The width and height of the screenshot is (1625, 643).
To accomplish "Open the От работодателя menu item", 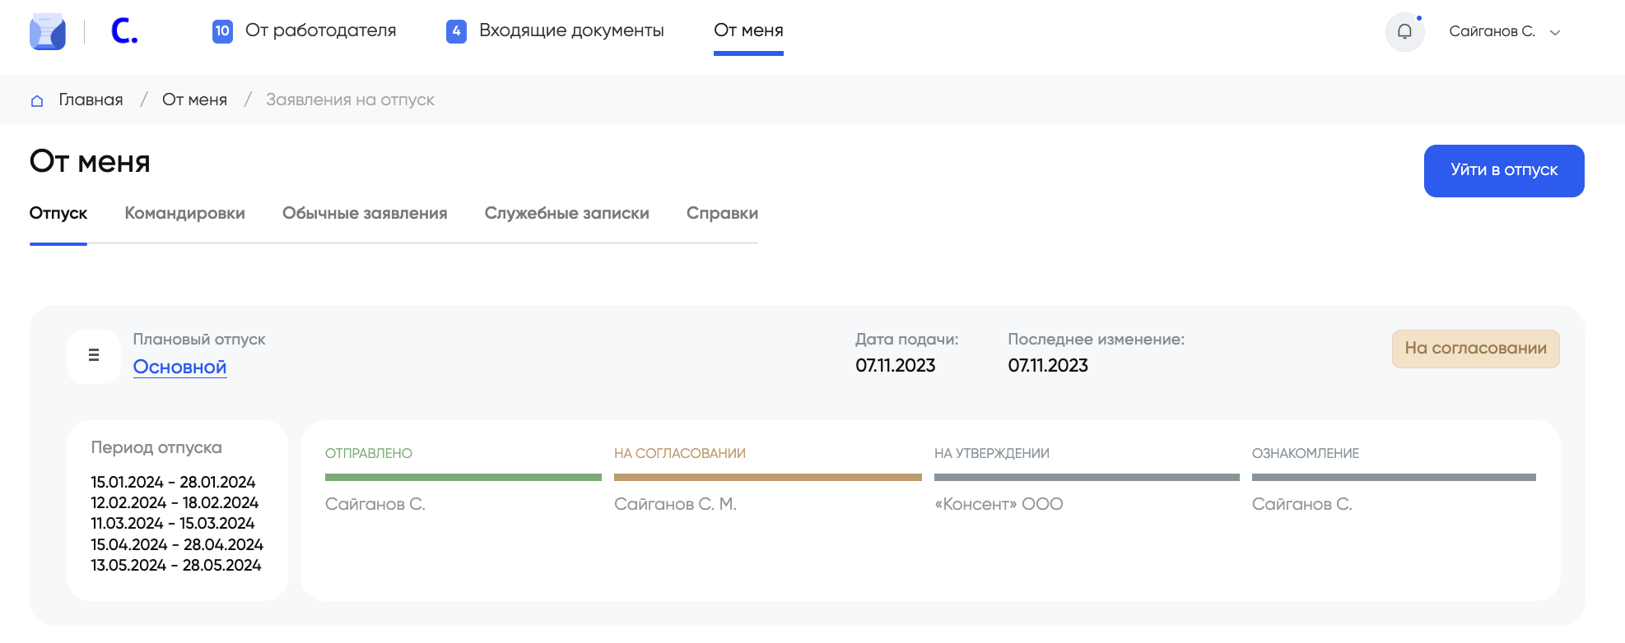I will pos(320,30).
